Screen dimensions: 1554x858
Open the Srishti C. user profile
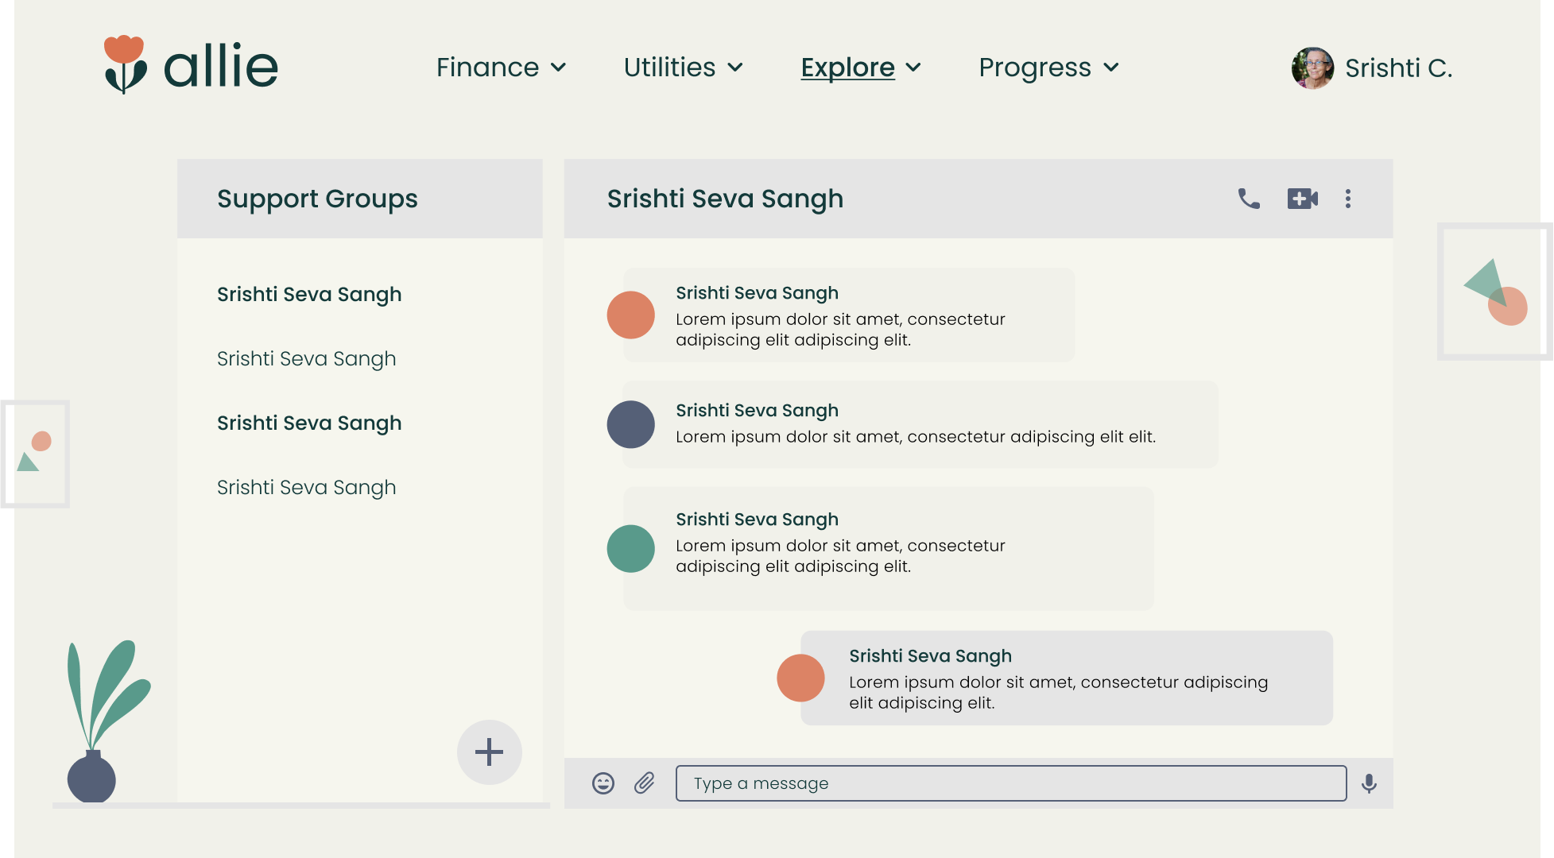click(x=1397, y=68)
